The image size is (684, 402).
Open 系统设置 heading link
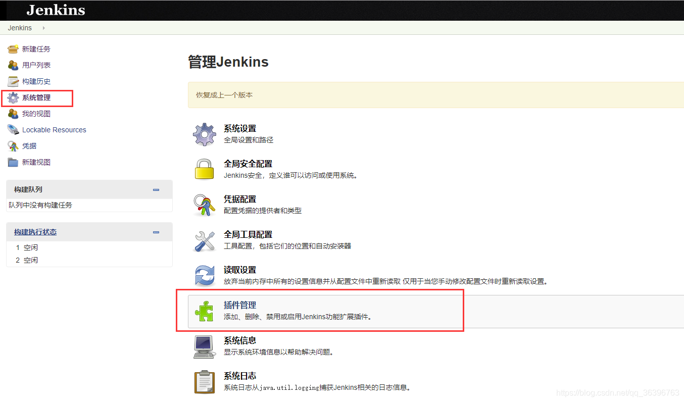tap(240, 129)
